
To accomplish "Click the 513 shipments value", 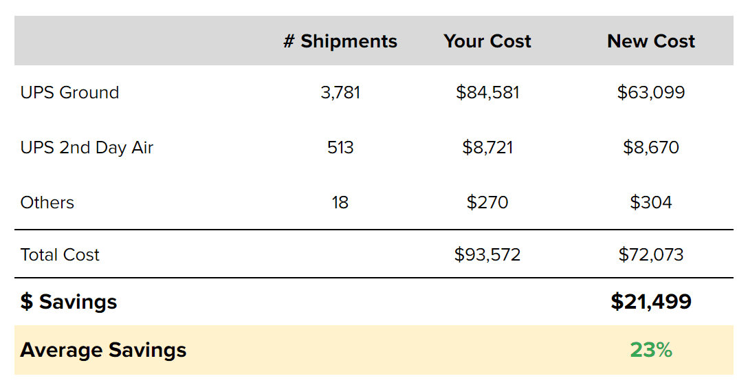I will coord(340,148).
